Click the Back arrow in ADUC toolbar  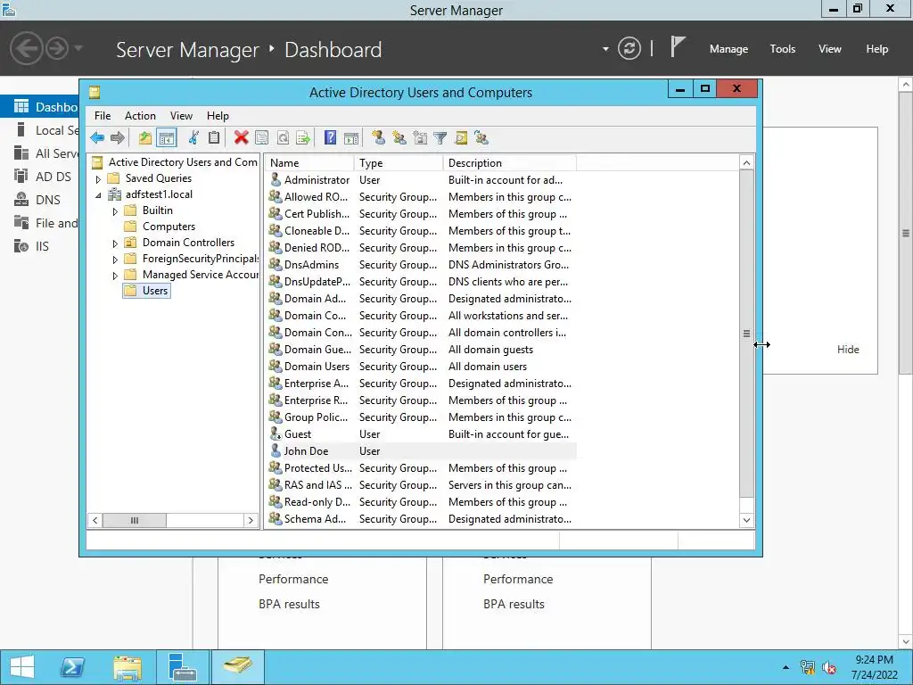[97, 138]
